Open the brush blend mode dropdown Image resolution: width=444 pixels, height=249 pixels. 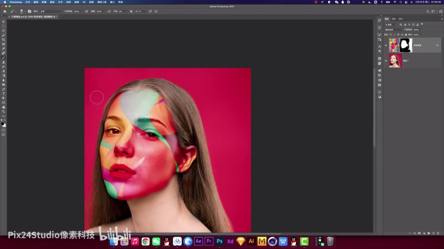point(50,11)
